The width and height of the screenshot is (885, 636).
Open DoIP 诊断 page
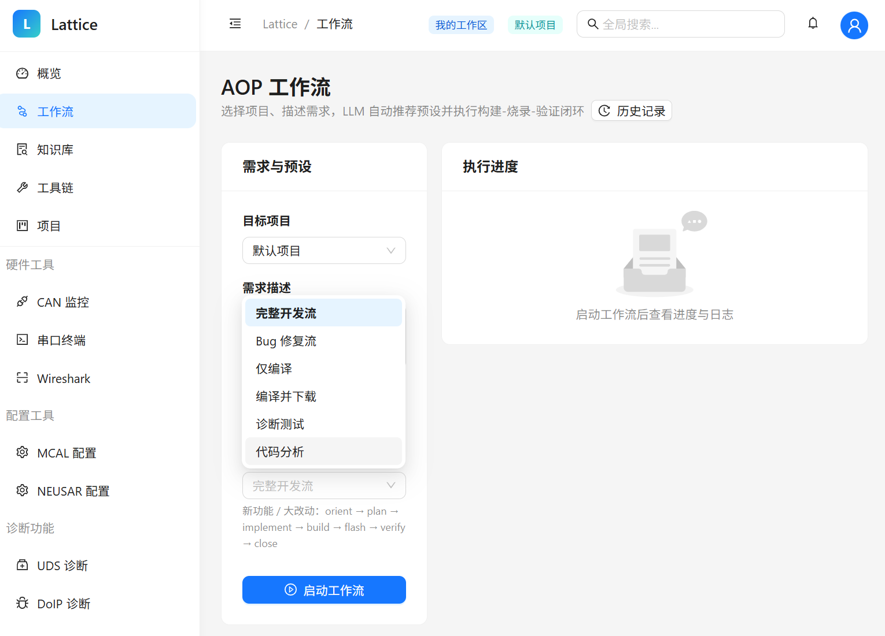pos(98,604)
